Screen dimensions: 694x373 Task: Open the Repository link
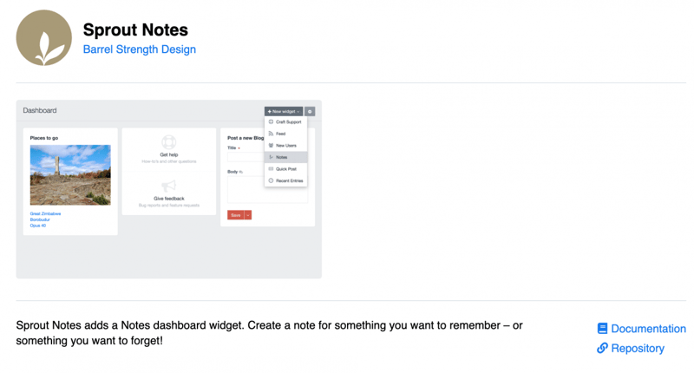638,348
